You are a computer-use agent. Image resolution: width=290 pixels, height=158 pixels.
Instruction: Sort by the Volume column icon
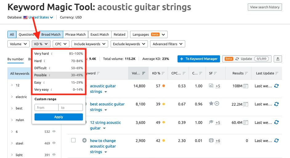(144, 73)
